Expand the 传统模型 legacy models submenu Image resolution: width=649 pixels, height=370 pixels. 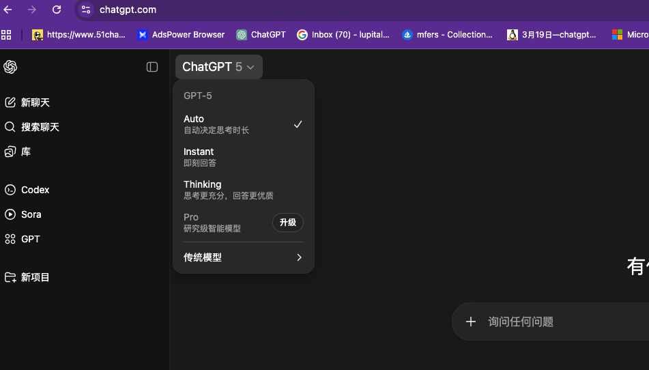[244, 257]
